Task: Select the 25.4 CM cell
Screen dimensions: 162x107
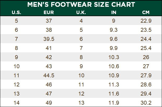Action: (146, 48)
